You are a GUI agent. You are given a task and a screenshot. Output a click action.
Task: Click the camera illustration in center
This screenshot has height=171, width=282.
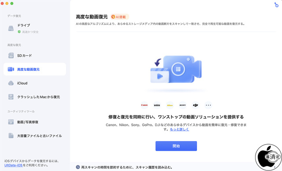(x=176, y=69)
